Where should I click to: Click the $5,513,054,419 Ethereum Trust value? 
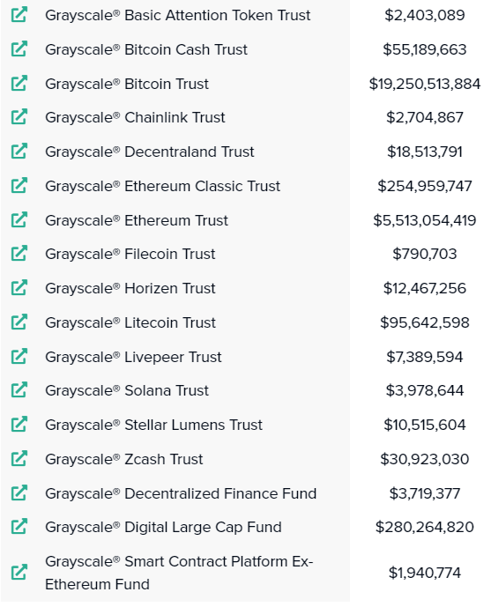(x=425, y=220)
